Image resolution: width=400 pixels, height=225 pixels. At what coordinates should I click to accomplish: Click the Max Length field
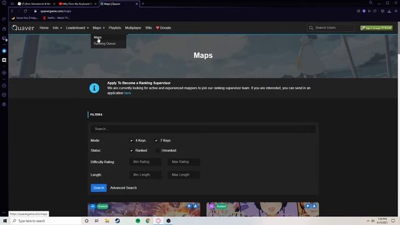coord(184,175)
